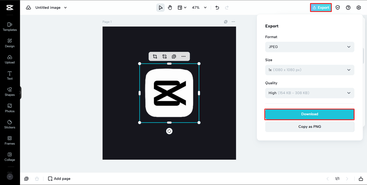Click the duplicate layer icon in floating toolbar
367x185 pixels.
click(174, 57)
